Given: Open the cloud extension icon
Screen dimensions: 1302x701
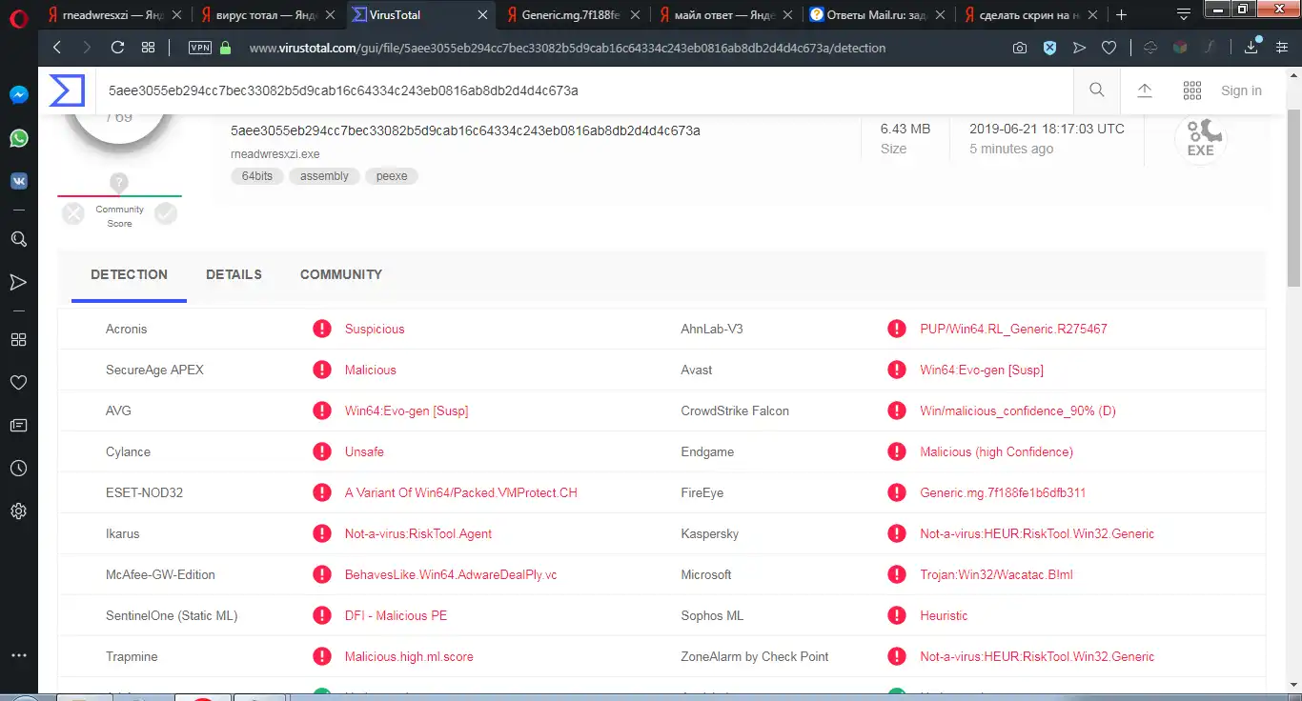Looking at the screenshot, I should (x=1150, y=48).
